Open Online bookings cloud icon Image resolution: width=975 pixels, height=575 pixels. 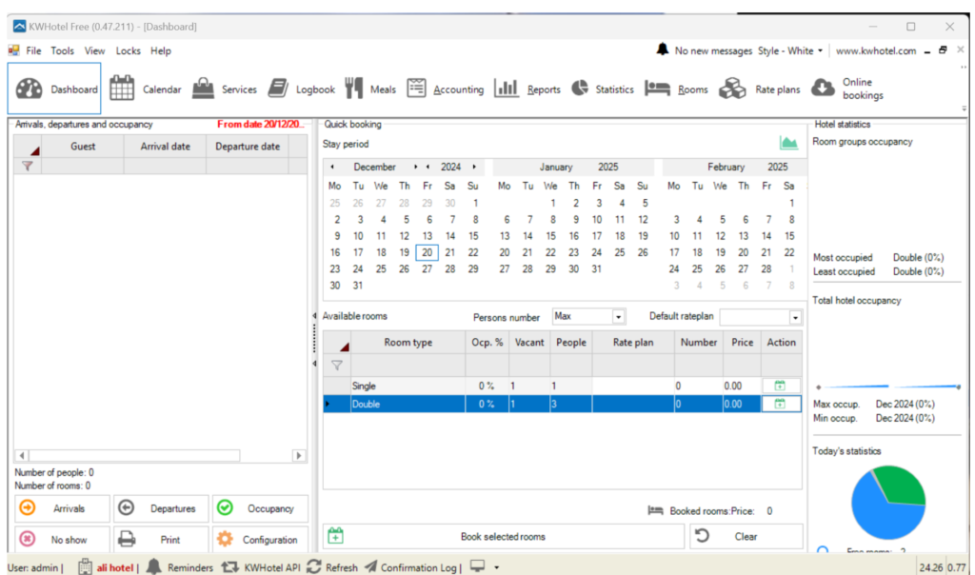[x=823, y=89]
